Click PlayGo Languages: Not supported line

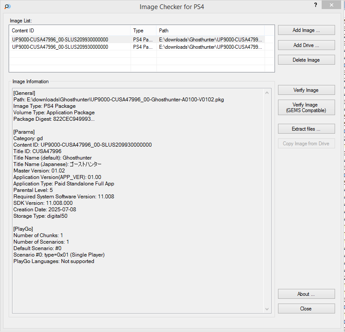click(x=54, y=261)
